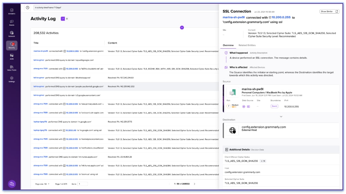Image resolution: width=346 pixels, height=194 pixels.
Task: Click 10.200.1.49 link in m.google.com row
Action: coord(71,130)
